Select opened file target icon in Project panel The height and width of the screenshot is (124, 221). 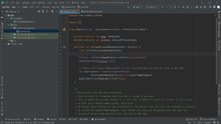(x=39, y=11)
